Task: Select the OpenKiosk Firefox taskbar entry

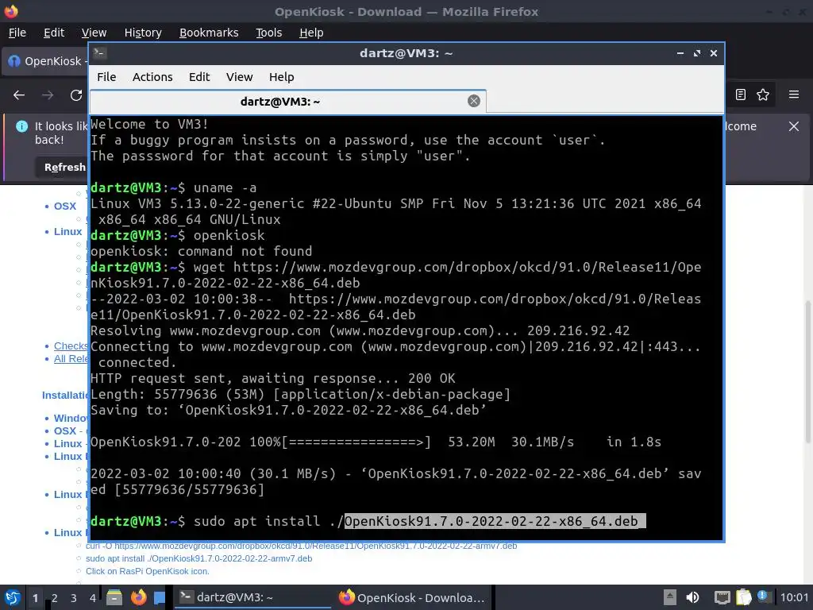Action: 412,597
